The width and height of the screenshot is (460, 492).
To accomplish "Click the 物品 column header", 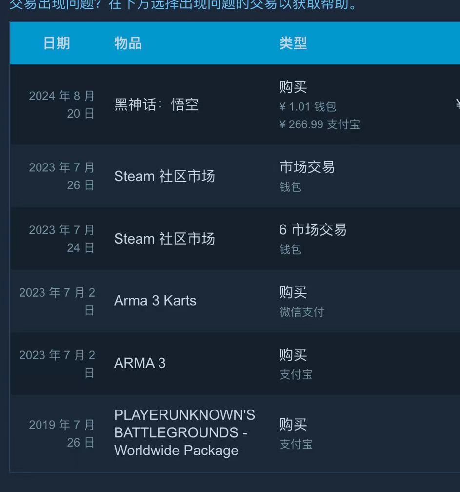I will [128, 43].
